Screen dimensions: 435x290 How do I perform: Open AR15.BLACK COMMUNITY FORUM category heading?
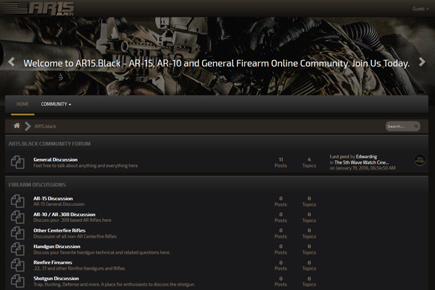(49, 144)
